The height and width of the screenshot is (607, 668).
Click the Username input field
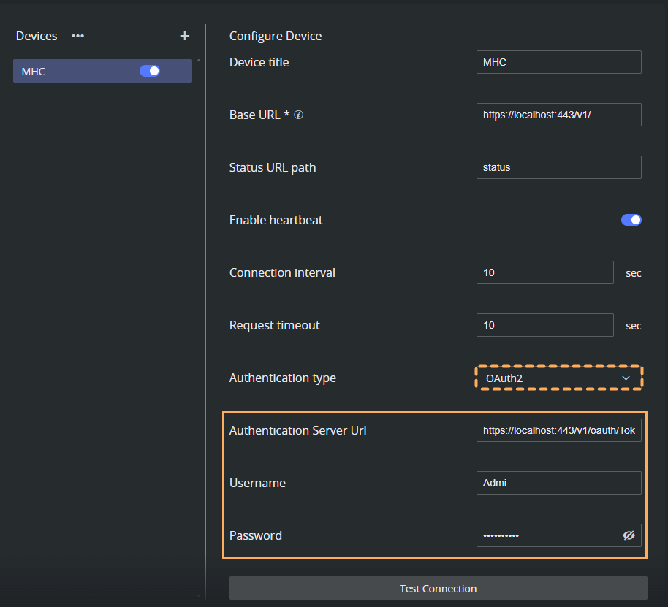[558, 483]
